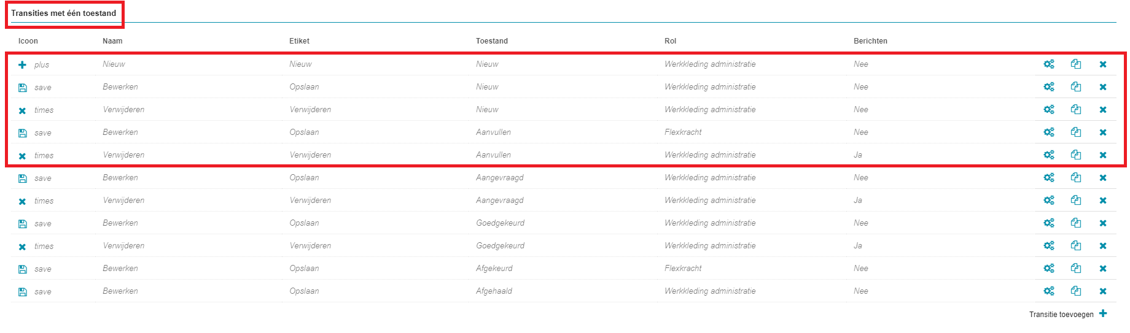Delete the Bewerken transition with state Afgehaald
Screen dimensions: 1130x333
[x=1103, y=291]
